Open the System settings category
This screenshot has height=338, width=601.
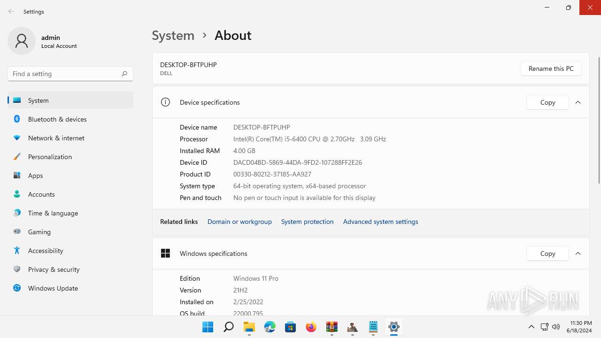coord(70,100)
